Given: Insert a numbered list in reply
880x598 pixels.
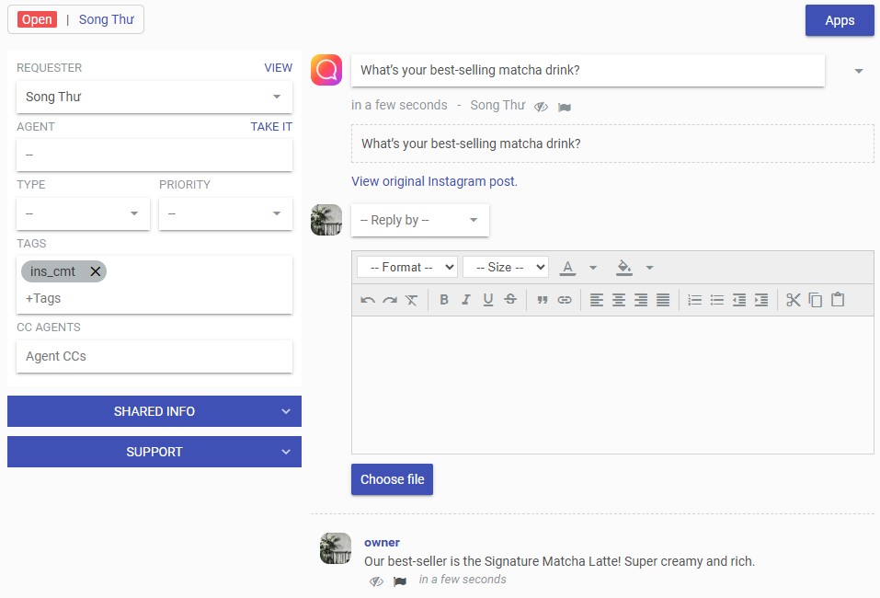Looking at the screenshot, I should tap(695, 300).
